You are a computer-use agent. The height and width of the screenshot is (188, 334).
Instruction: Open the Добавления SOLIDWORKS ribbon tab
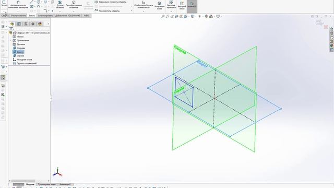[x=68, y=16]
